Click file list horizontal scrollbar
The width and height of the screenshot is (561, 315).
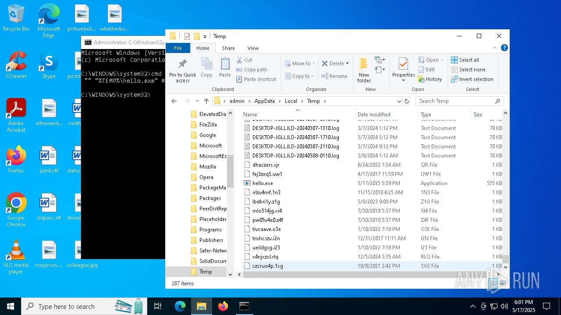click(x=368, y=274)
